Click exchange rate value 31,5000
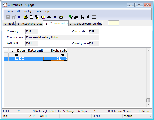The height and width of the screenshot is (120, 154). tap(55, 55)
